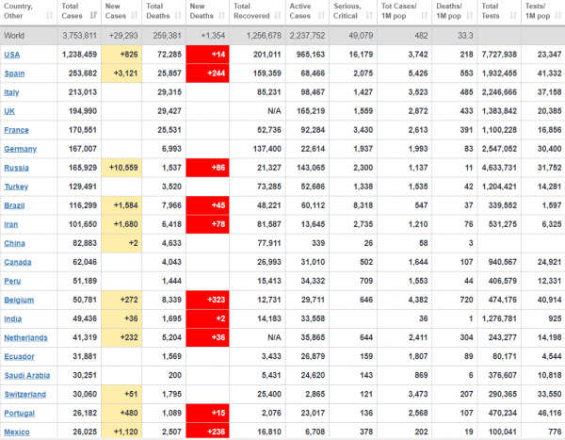Image resolution: width=565 pixels, height=440 pixels.
Task: Sort by Total Recovered arrows icon
Action: pos(278,15)
